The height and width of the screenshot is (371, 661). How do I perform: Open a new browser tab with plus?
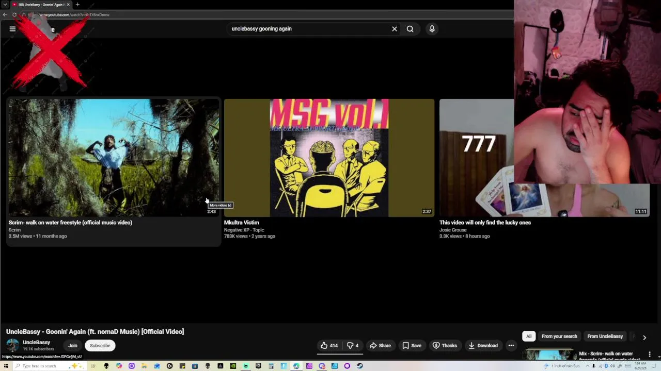(x=77, y=5)
